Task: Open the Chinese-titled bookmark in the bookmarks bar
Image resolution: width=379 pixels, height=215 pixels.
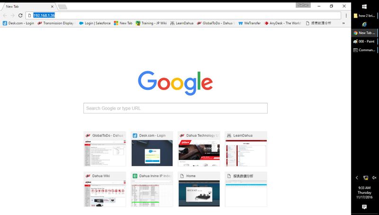Action: click(318, 23)
